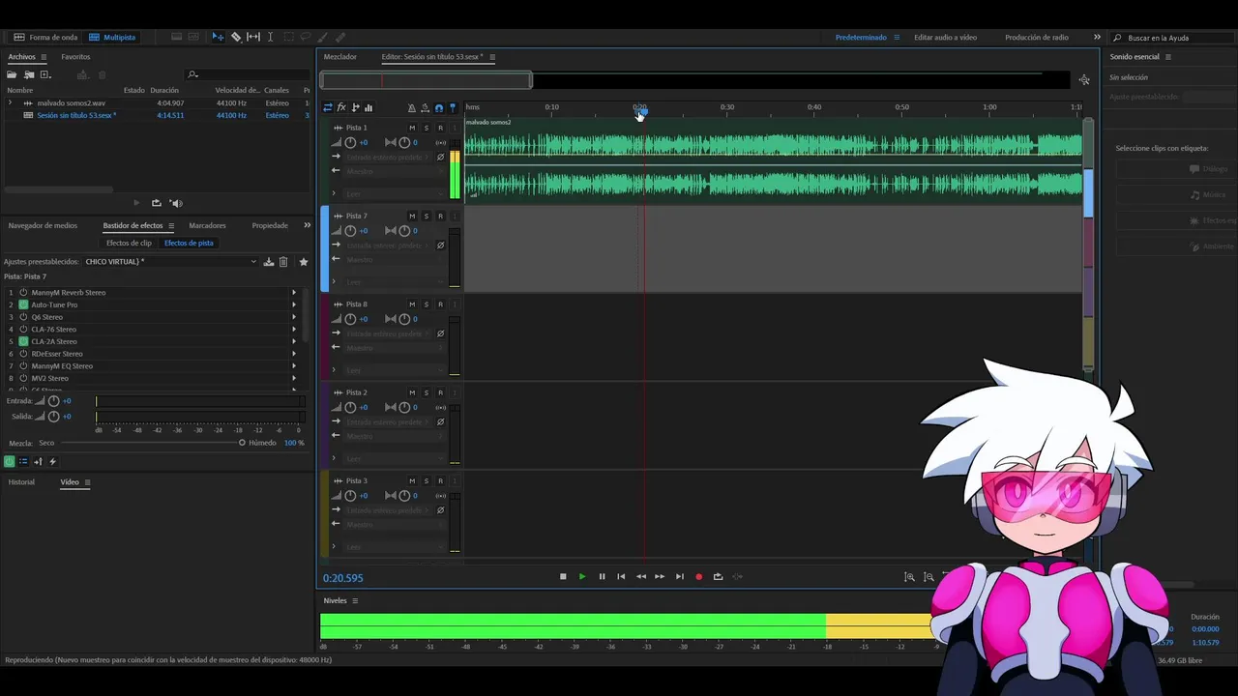Screen dimensions: 1238x696
Task: Choose Producción de radio workspace
Action: [x=1037, y=37]
